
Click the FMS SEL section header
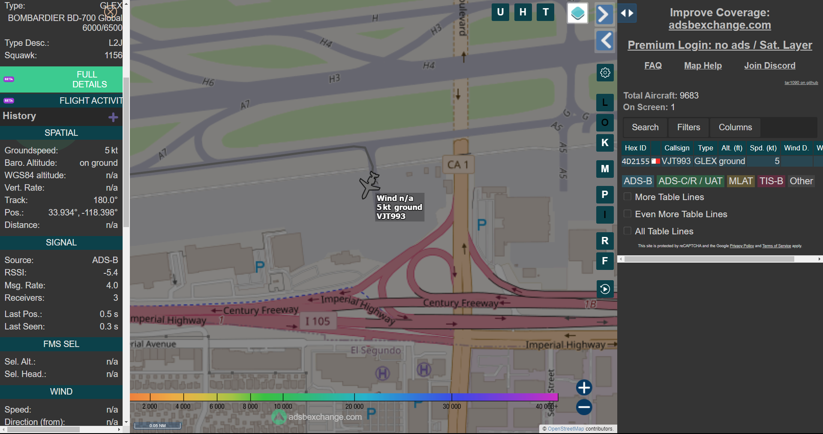(61, 344)
